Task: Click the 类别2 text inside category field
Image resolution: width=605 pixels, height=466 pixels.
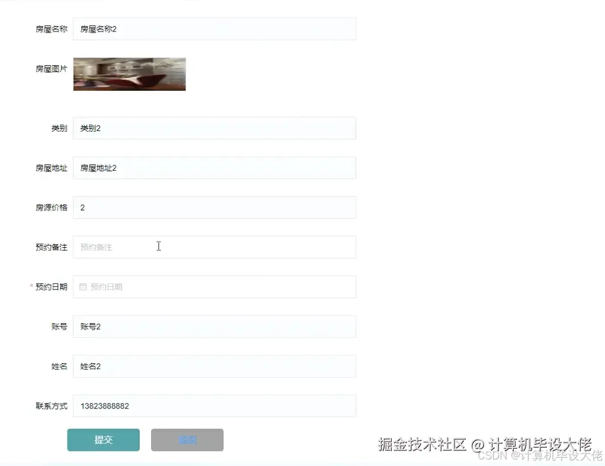Action: (x=91, y=128)
